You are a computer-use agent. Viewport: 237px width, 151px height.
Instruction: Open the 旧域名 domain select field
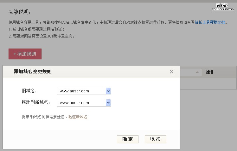tap(81, 91)
